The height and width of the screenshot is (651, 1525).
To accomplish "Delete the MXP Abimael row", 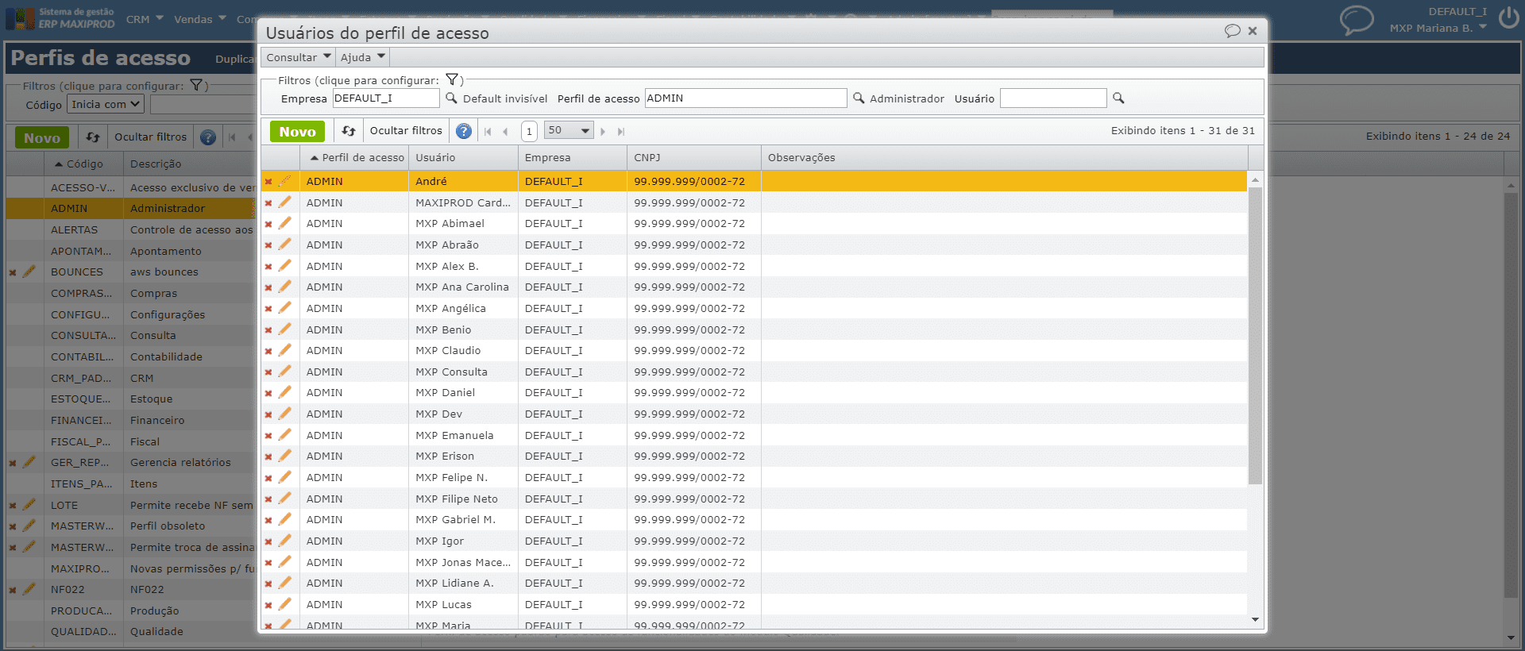I will pyautogui.click(x=268, y=224).
